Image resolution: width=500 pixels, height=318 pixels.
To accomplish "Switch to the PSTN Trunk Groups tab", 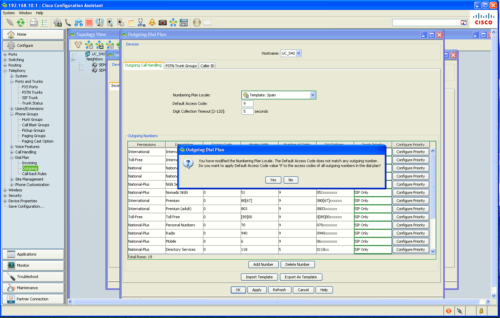I will (x=181, y=66).
